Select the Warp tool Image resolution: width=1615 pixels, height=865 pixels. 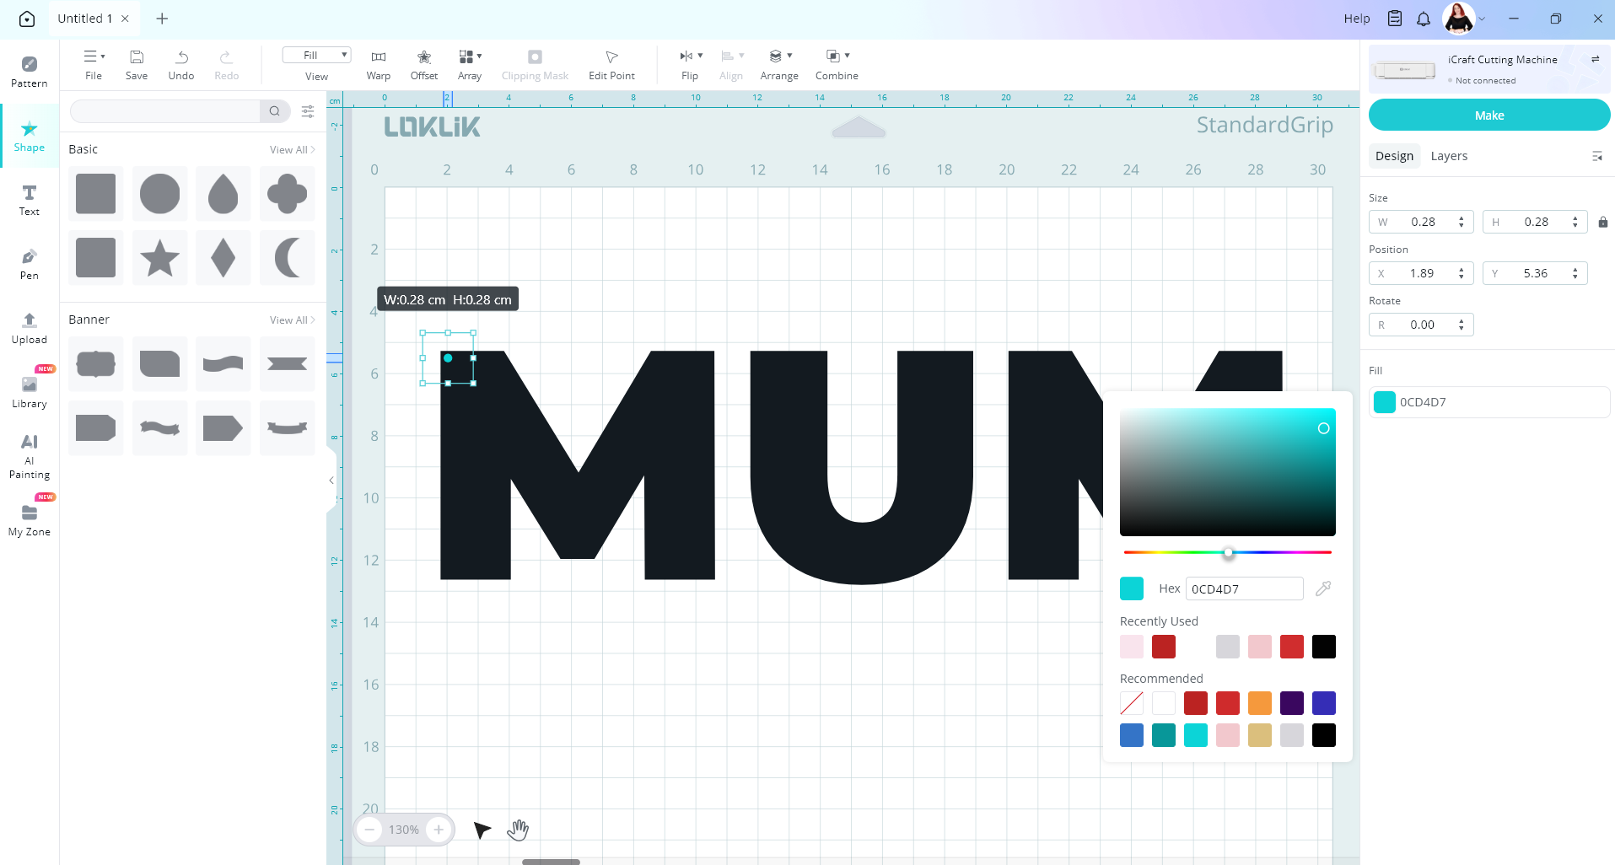(378, 64)
